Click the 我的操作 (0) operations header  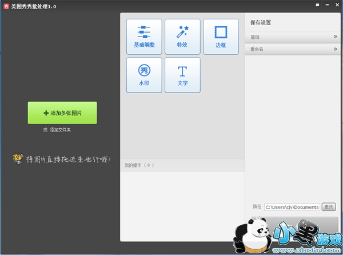[x=182, y=165]
